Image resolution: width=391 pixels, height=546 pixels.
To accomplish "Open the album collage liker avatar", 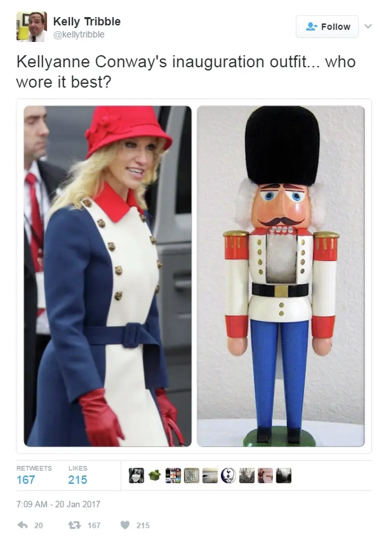I will point(174,475).
